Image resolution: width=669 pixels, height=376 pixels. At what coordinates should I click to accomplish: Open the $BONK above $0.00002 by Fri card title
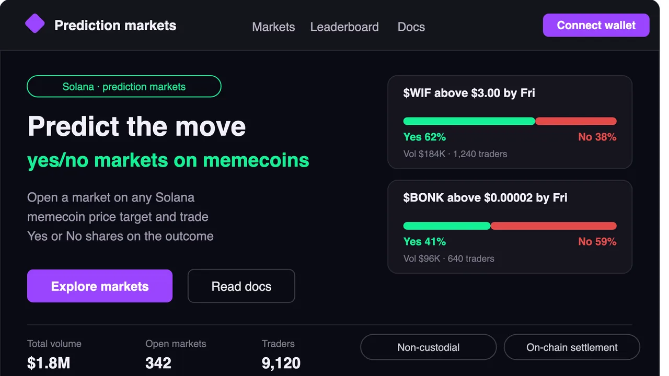[x=485, y=197]
